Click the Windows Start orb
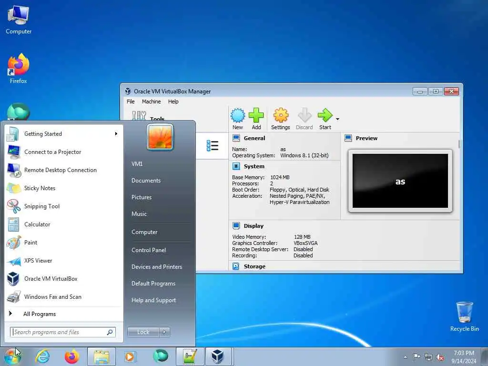Screen dimensions: 488x366 pyautogui.click(x=13, y=356)
